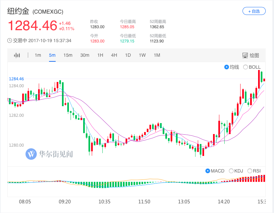
Task: Click the clock icon beside 交易中
Action: point(10,40)
